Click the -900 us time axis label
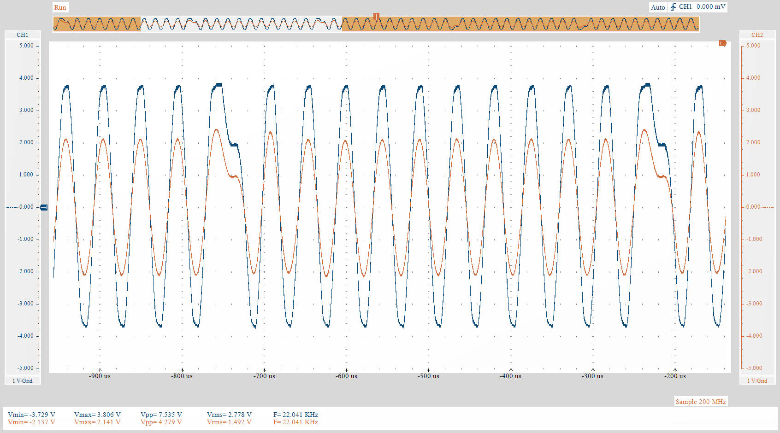This screenshot has height=433, width=780. [x=100, y=376]
